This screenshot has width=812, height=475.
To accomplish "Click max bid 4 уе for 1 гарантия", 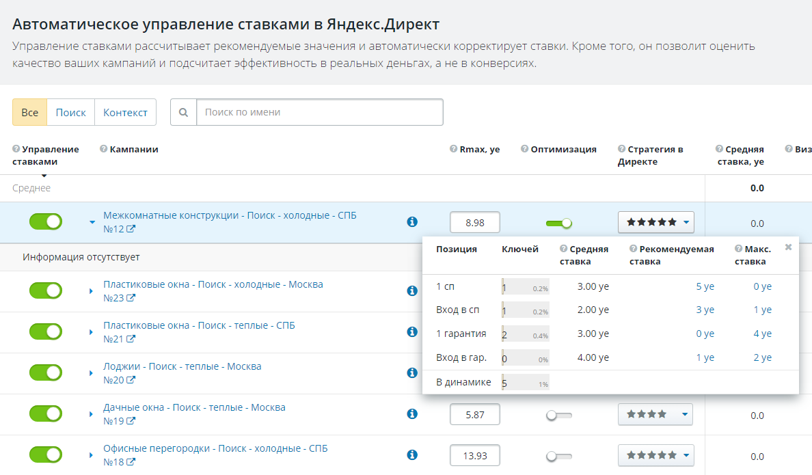I will click(762, 334).
